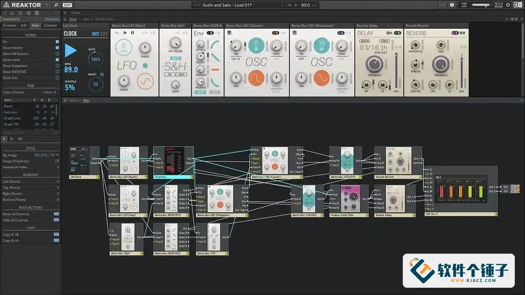Select the View tab
This screenshot has height=295, width=525.
click(x=36, y=25)
